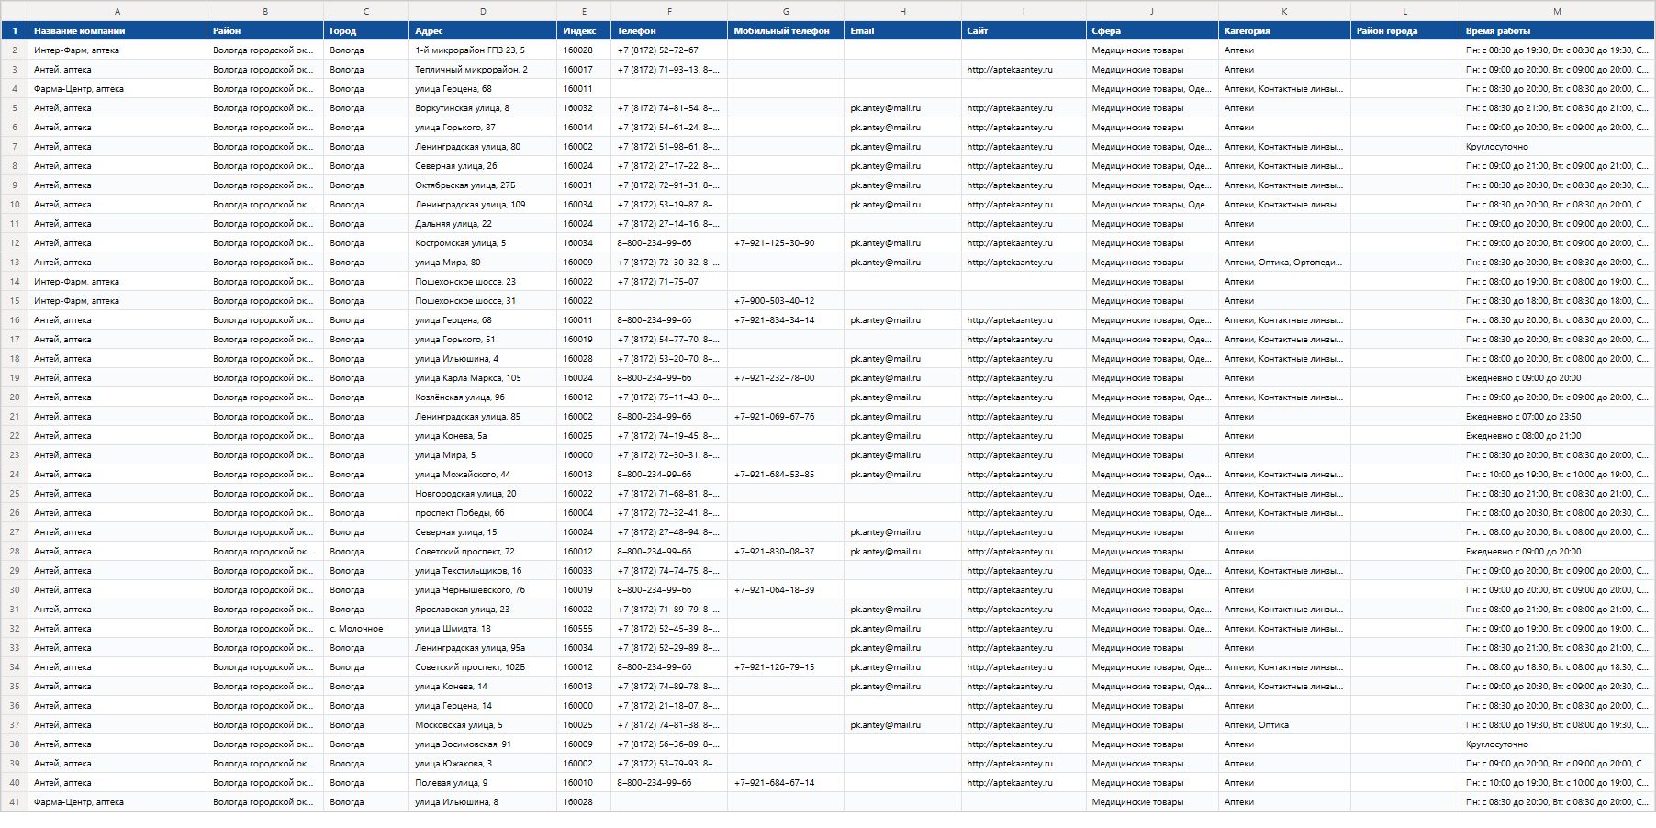Select mobile phone "+7–921–834–34–14"
Image resolution: width=1656 pixels, height=828 pixels.
786,320
